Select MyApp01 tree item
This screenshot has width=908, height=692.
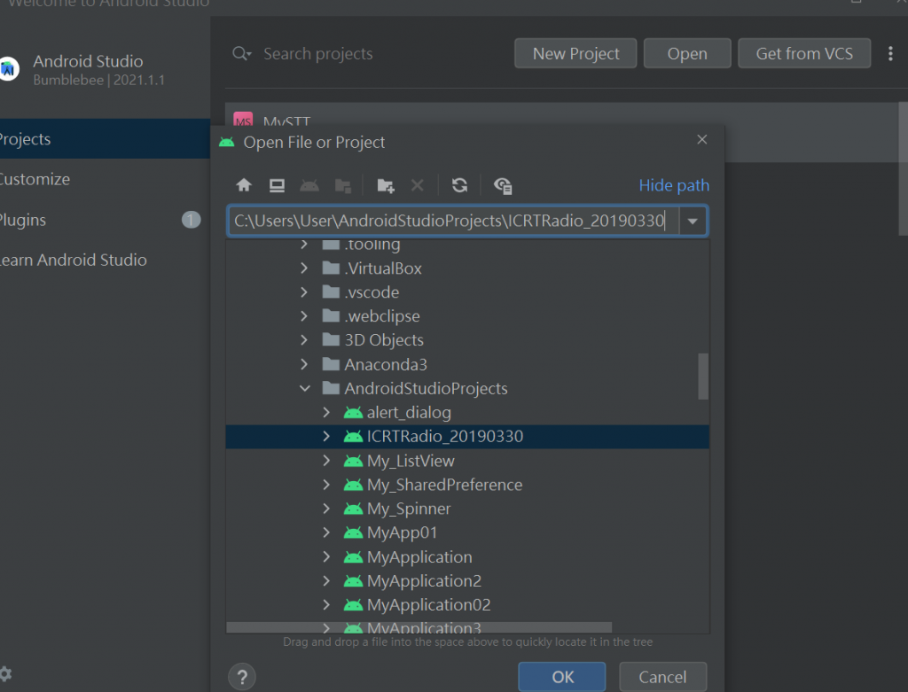click(467, 533)
